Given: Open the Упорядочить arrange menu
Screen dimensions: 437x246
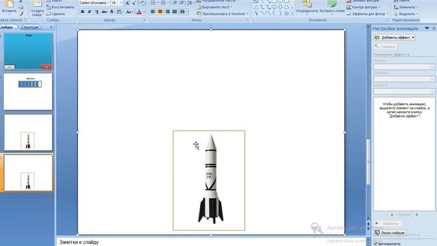Looking at the screenshot, I should pyautogui.click(x=307, y=8).
